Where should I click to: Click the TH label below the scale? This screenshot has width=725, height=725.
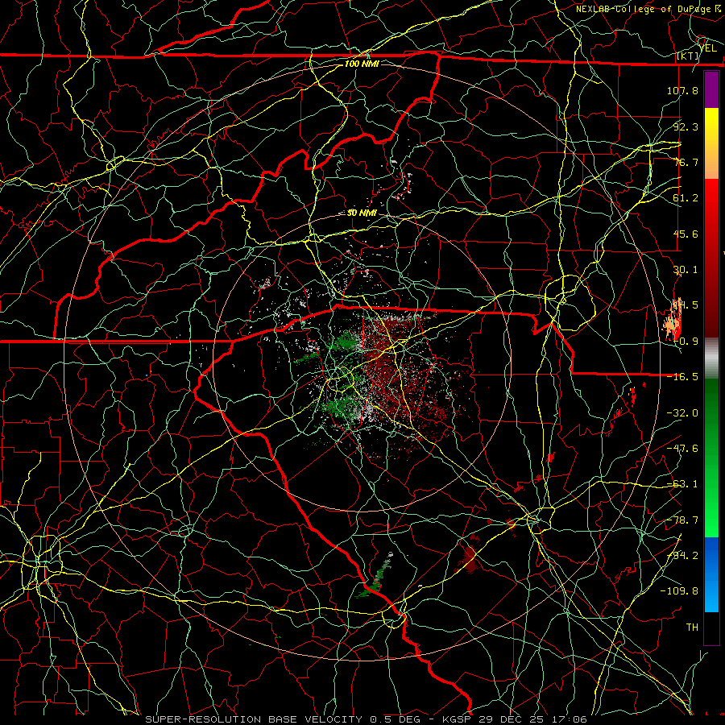692,628
